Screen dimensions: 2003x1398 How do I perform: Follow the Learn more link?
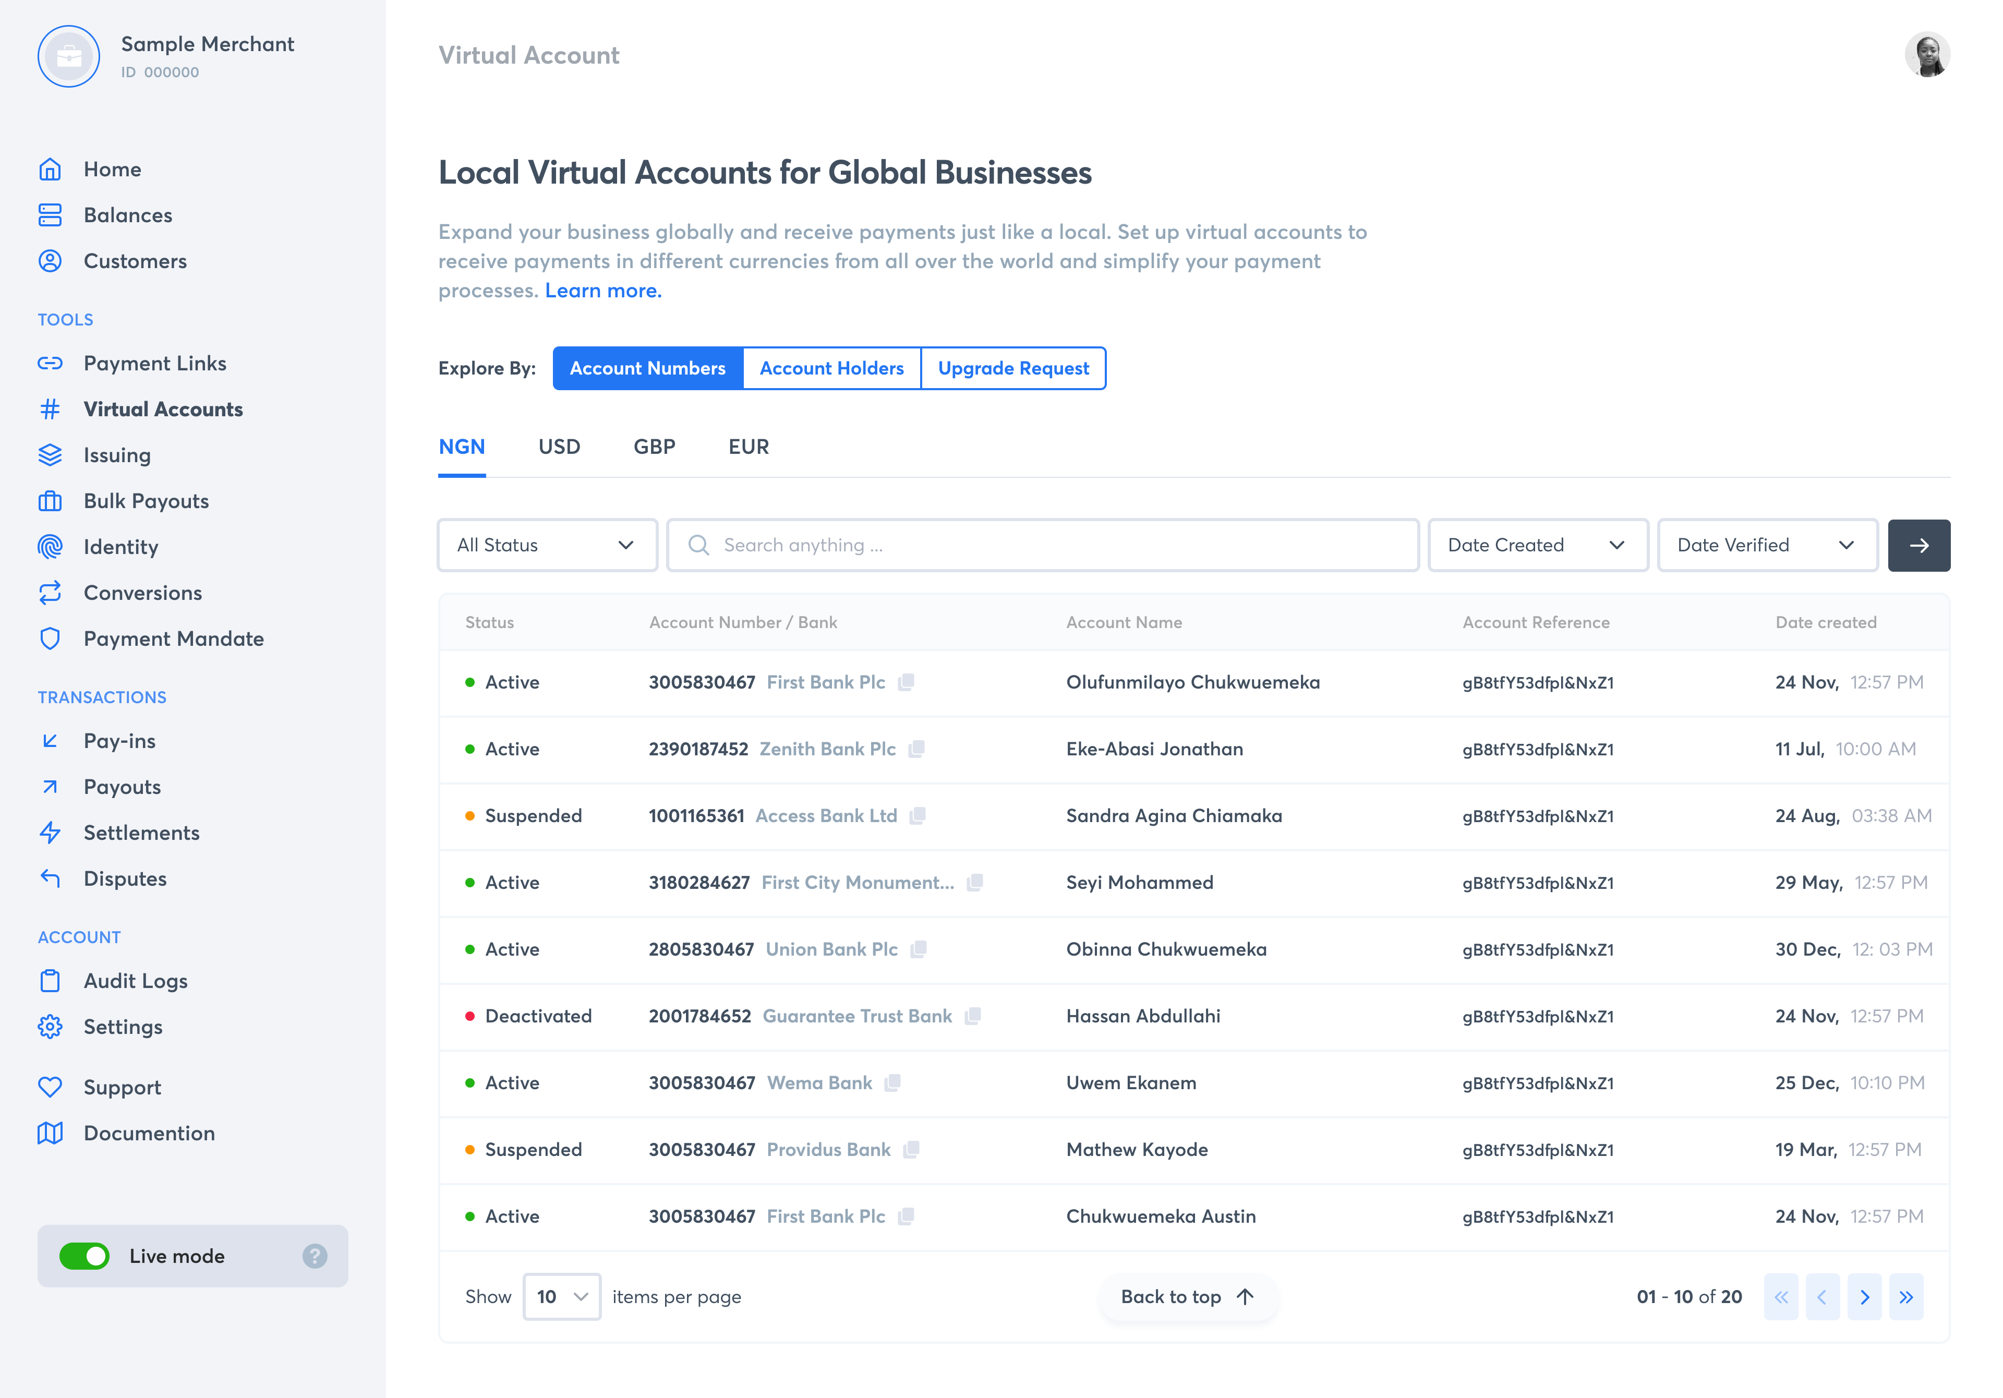pyautogui.click(x=603, y=291)
